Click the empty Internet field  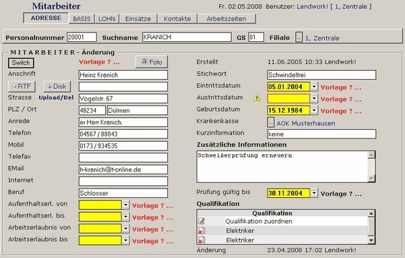coord(123,181)
